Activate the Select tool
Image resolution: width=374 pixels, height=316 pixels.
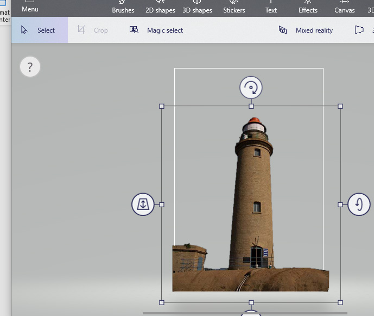point(39,30)
